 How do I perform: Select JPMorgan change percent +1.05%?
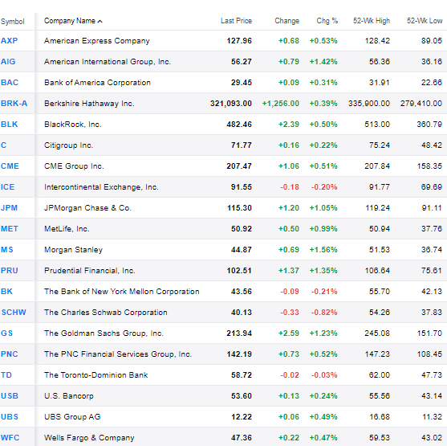(323, 207)
